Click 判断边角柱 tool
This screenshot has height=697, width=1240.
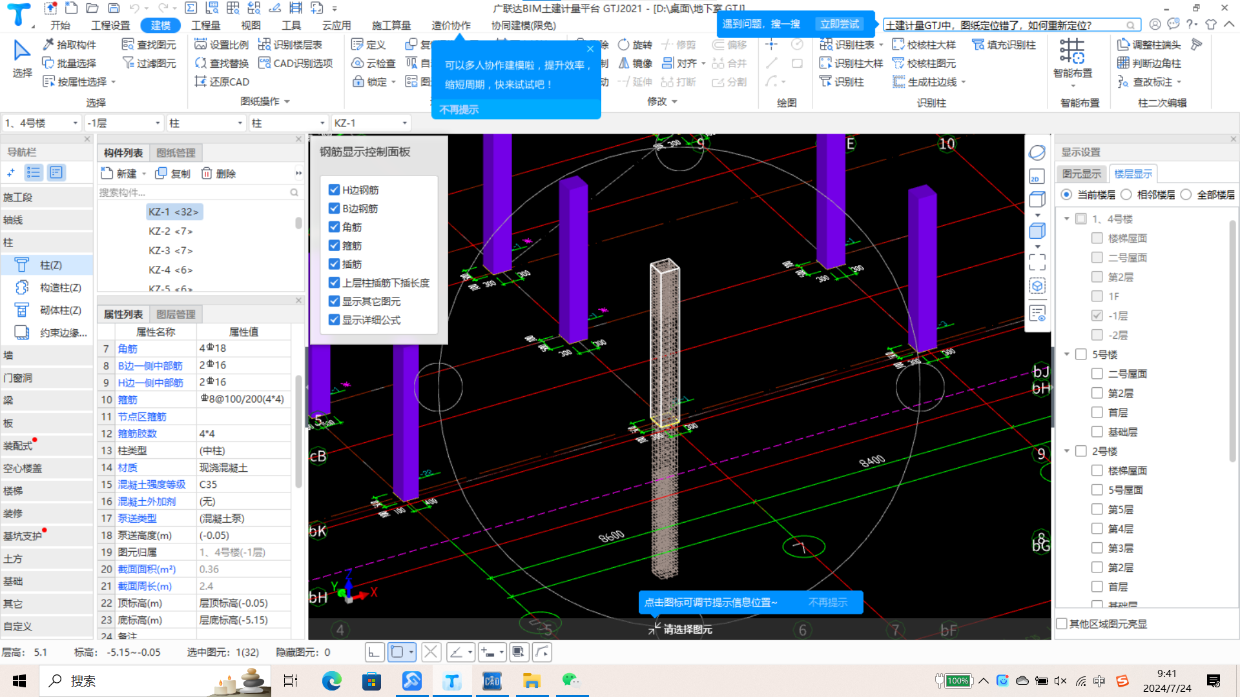point(1149,63)
